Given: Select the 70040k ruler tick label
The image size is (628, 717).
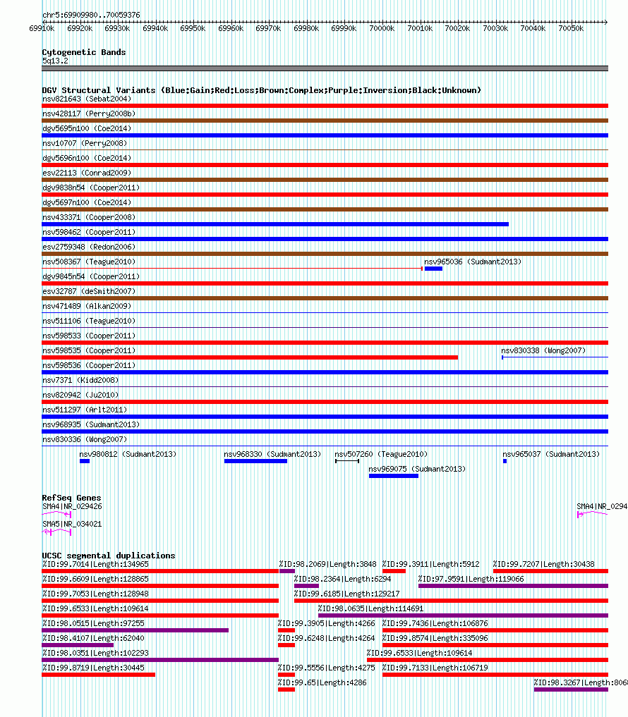Looking at the screenshot, I should click(533, 28).
